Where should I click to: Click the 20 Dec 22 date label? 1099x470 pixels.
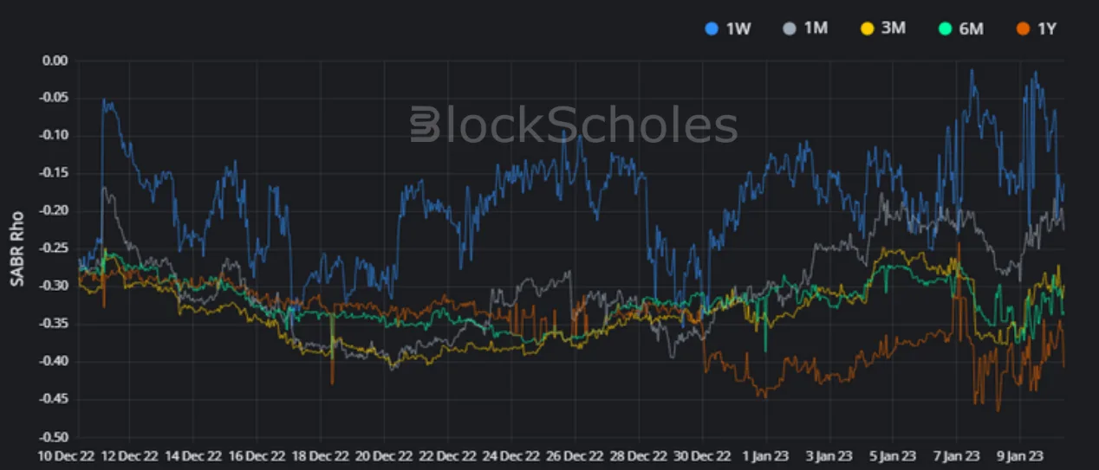tap(384, 455)
